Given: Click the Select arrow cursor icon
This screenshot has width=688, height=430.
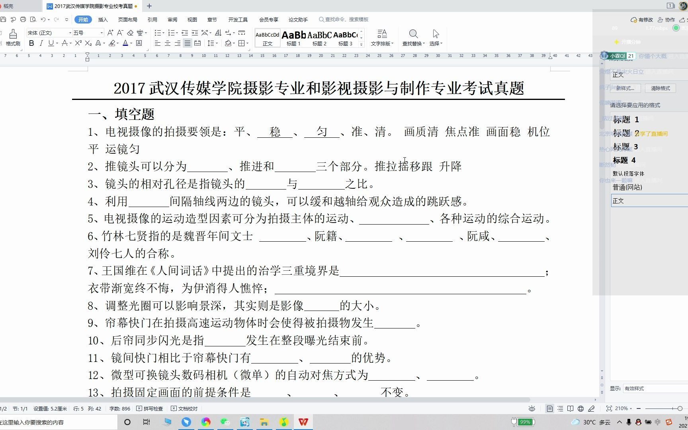Looking at the screenshot, I should point(436,34).
